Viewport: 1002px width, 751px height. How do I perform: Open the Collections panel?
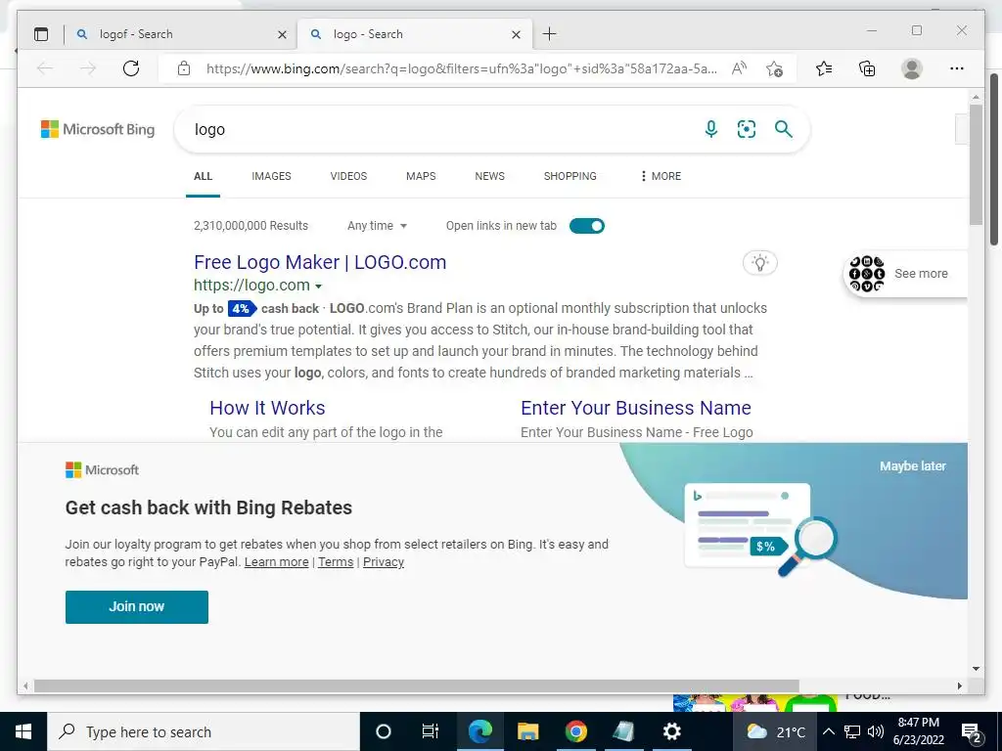click(x=867, y=68)
